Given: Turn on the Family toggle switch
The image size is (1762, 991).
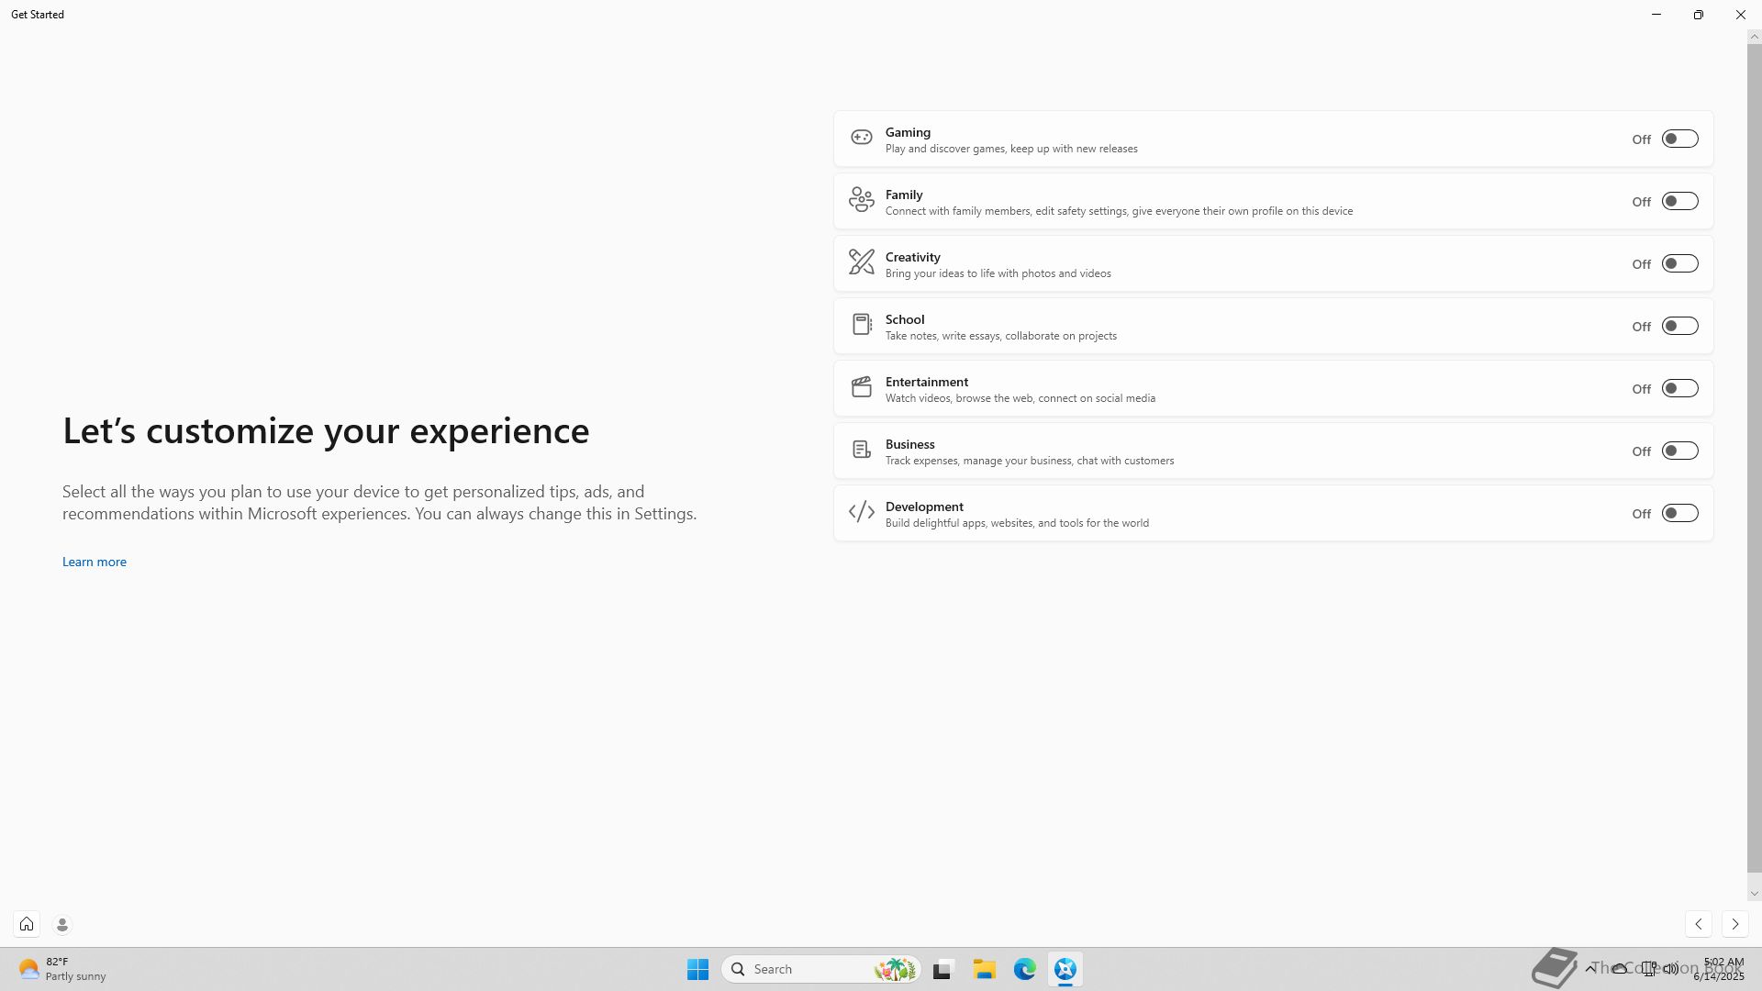Looking at the screenshot, I should click(x=1679, y=201).
